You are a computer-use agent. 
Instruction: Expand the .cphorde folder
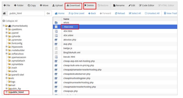7,36
